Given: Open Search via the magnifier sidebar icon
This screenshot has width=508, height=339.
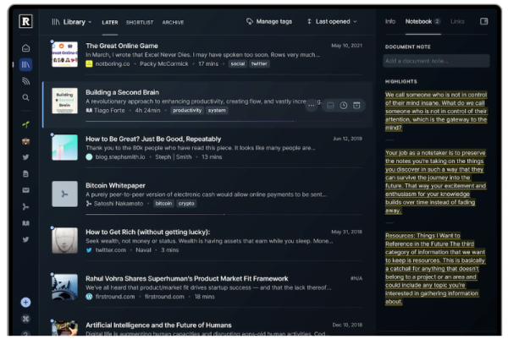Looking at the screenshot, I should (x=26, y=97).
